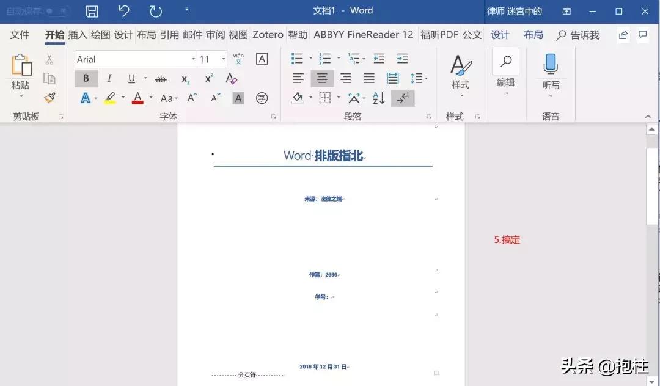660x386 pixels.
Task: Click the Superscript icon
Action: pyautogui.click(x=208, y=78)
